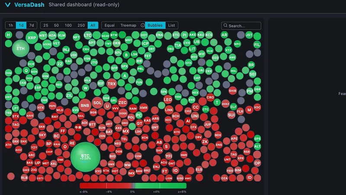The image size is (346, 195).
Task: Open the APE bubble
Action: coord(234,139)
